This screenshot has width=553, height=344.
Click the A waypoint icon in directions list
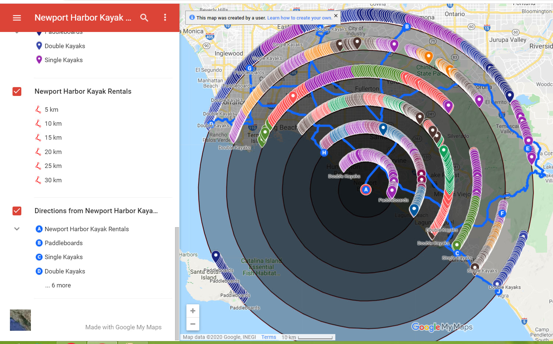(x=39, y=229)
